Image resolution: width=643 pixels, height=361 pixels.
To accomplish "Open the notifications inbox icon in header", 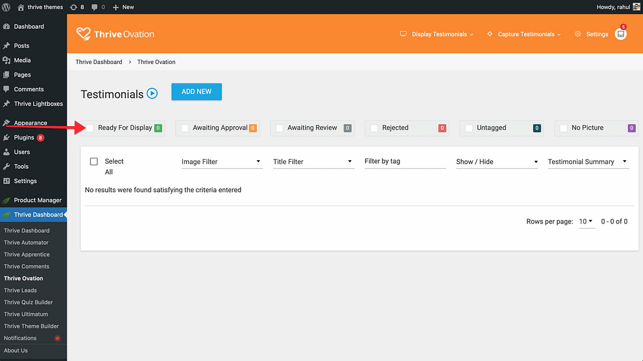I will click(620, 35).
